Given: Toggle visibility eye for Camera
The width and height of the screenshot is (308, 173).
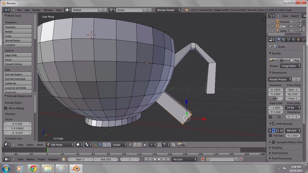Looking at the screenshot, I should [292, 22].
